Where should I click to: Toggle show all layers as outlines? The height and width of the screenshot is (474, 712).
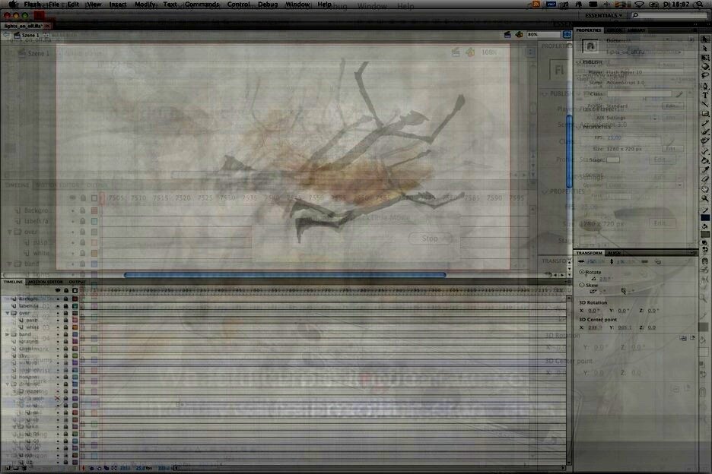pos(75,290)
